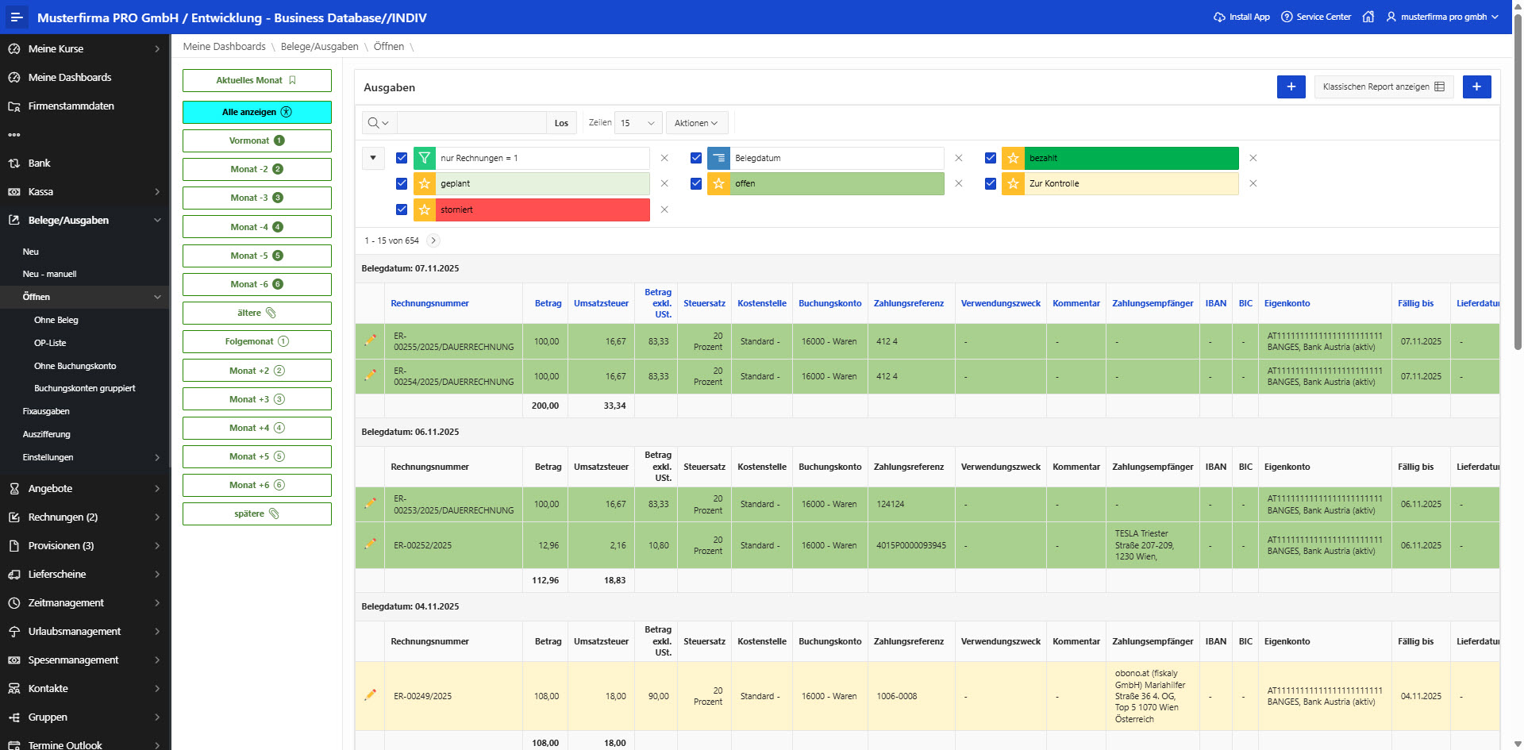This screenshot has height=750, width=1524.
Task: Open the Zeilen rows dropdown
Action: [x=638, y=123]
